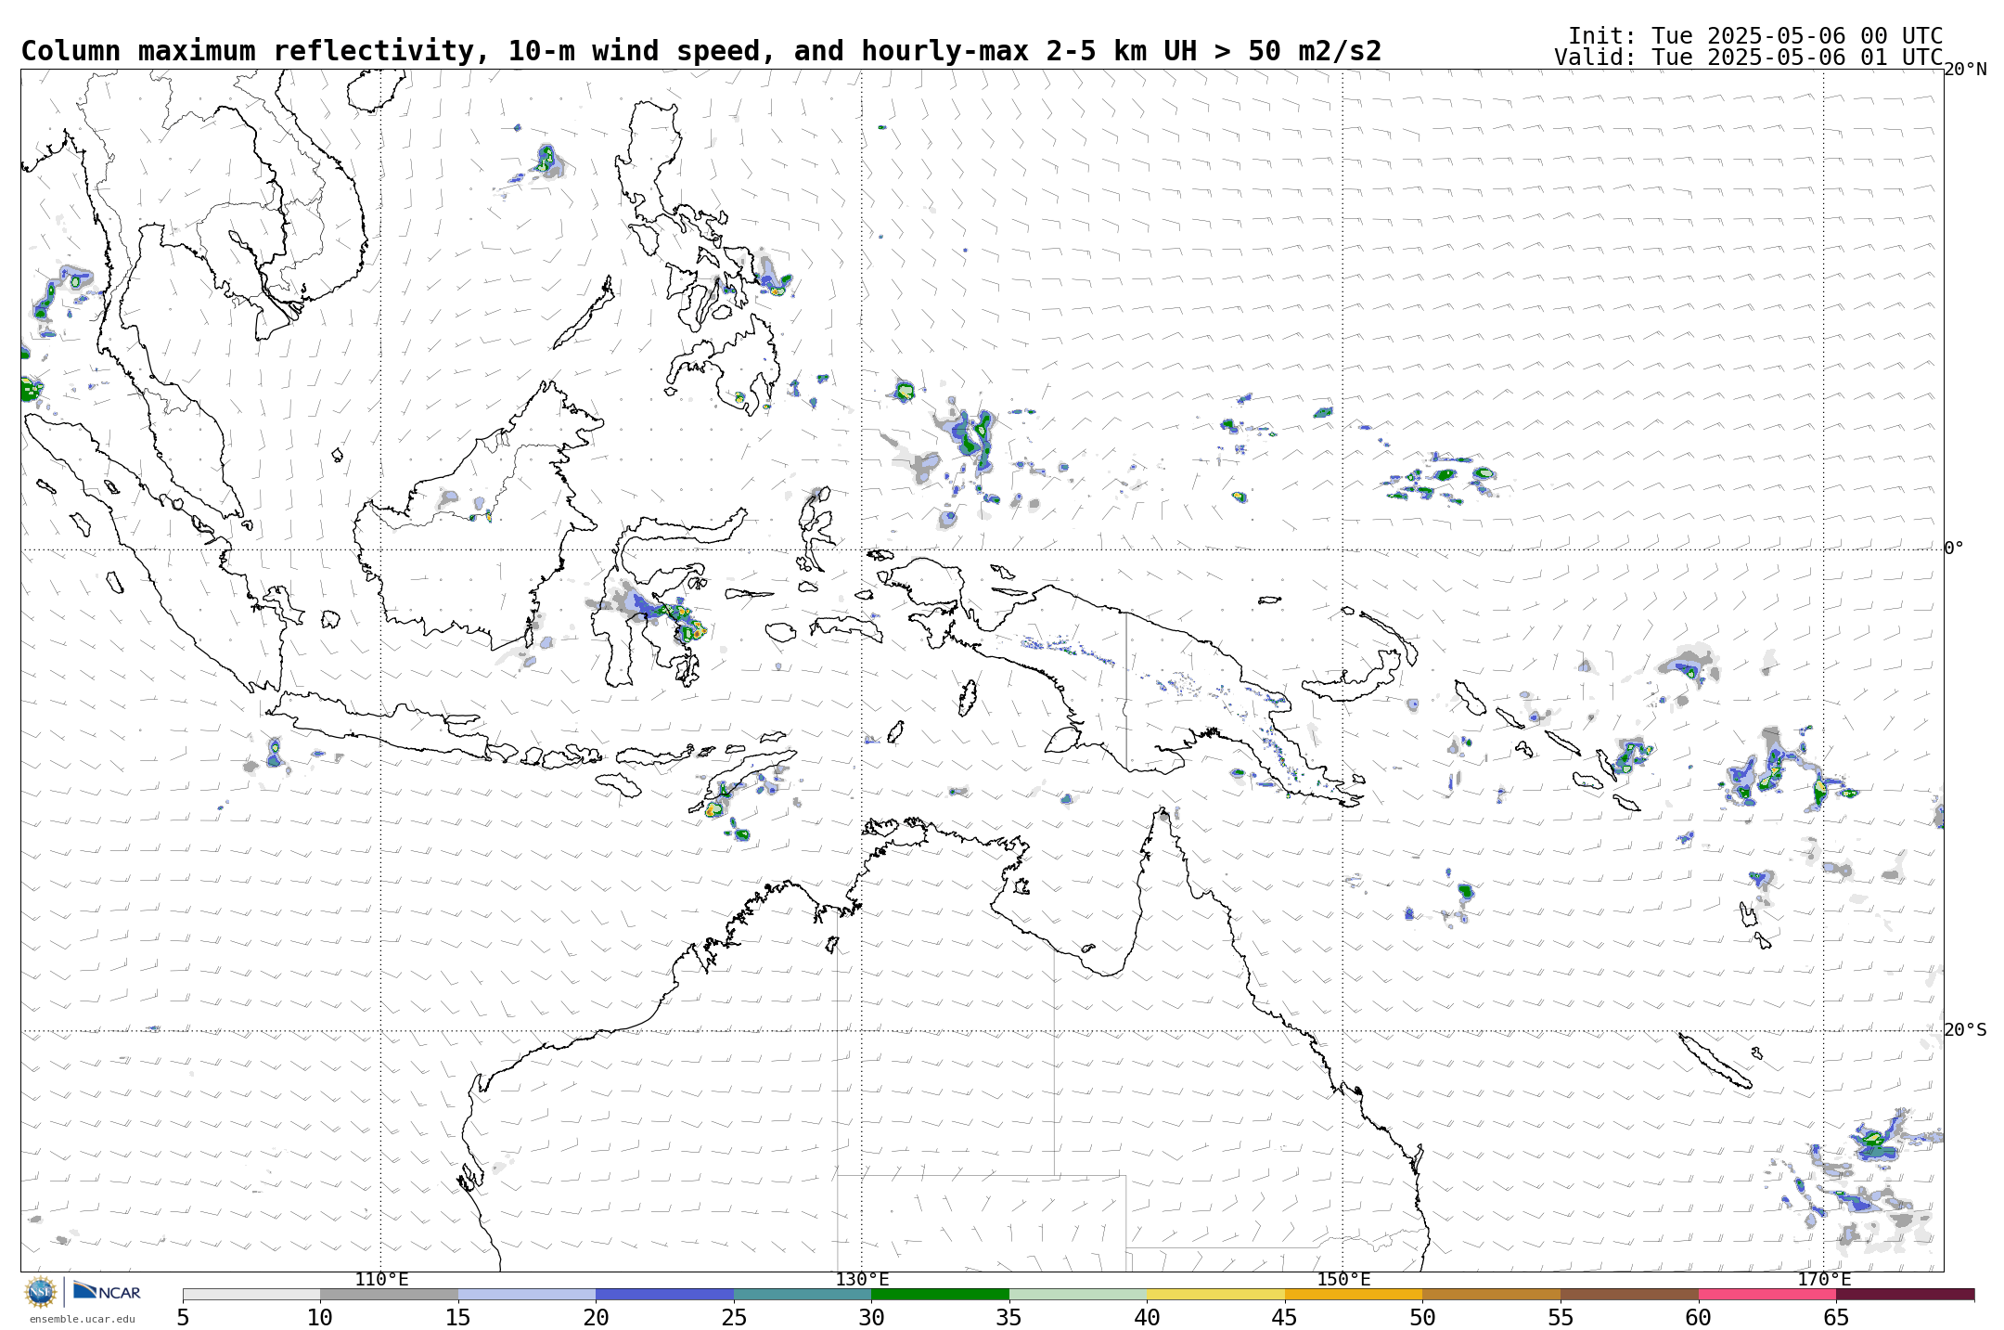The image size is (2004, 1330).
Task: Click the plot title 'Column maximum reflectivity'
Action: coord(249,51)
